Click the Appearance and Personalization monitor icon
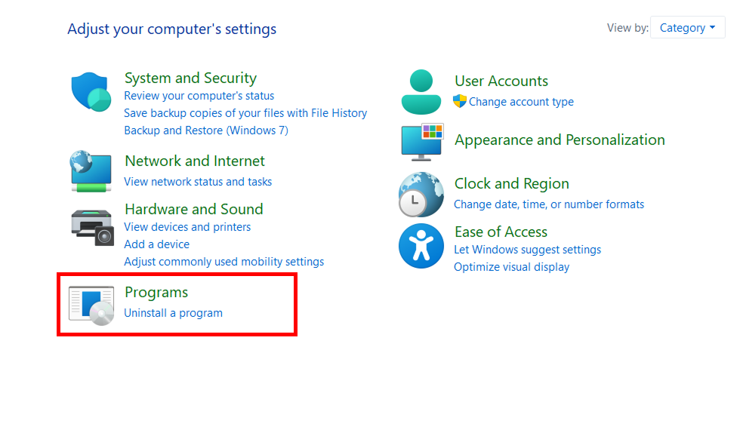Viewport: 743px width, 442px height. (x=421, y=142)
